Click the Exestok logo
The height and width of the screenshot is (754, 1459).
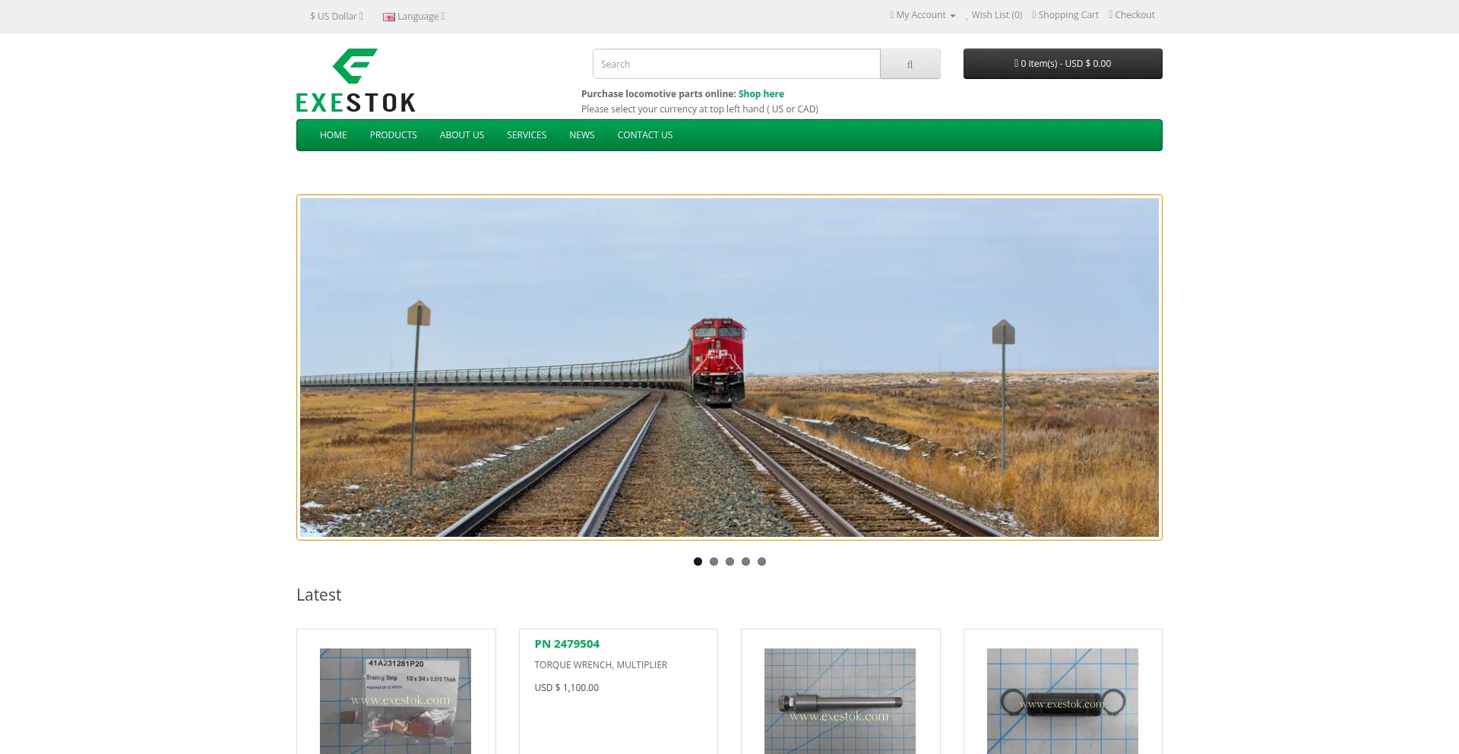point(356,80)
